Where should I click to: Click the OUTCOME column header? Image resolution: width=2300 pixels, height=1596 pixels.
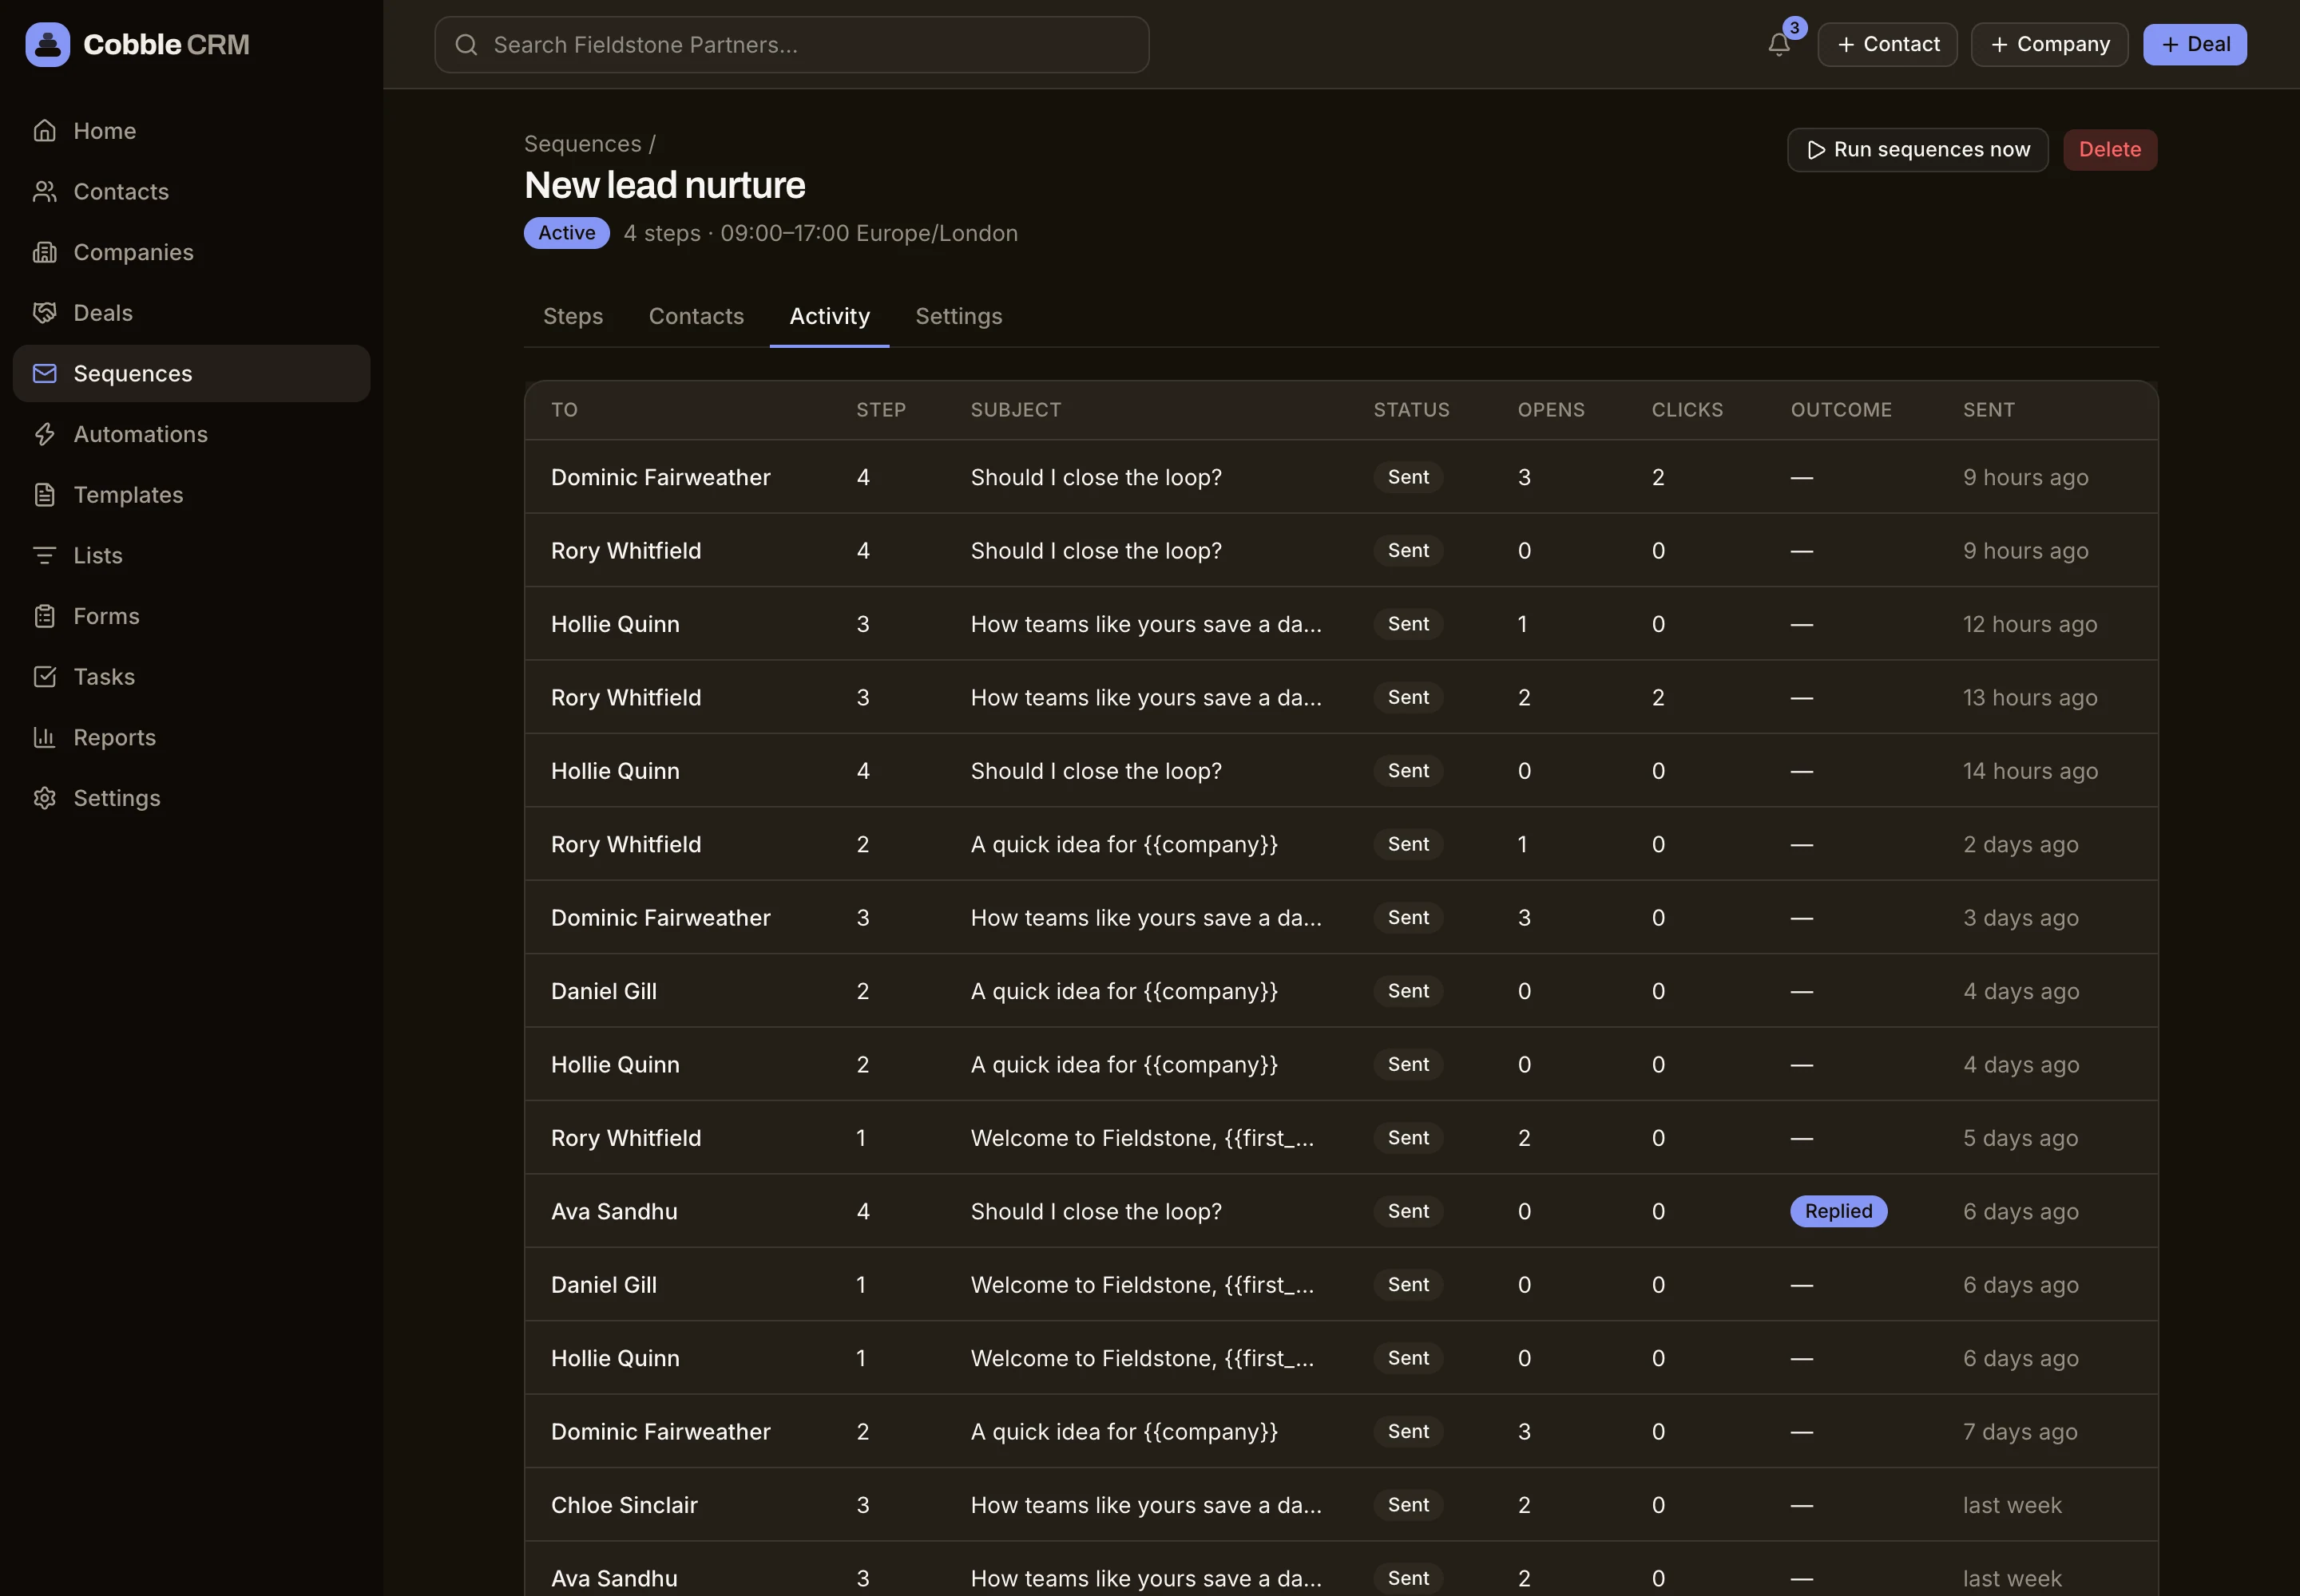coord(1841,410)
